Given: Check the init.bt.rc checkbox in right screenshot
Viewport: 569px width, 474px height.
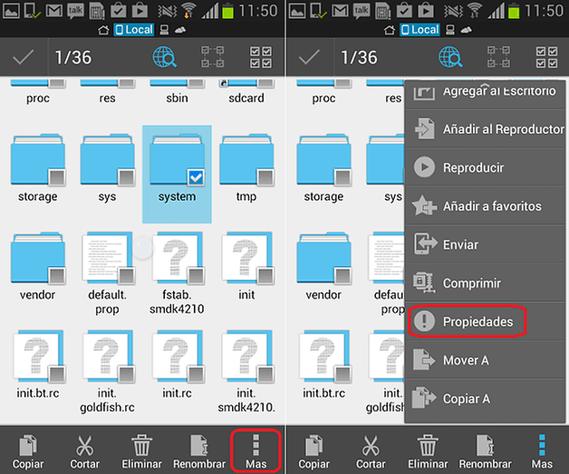Looking at the screenshot, I should [342, 374].
